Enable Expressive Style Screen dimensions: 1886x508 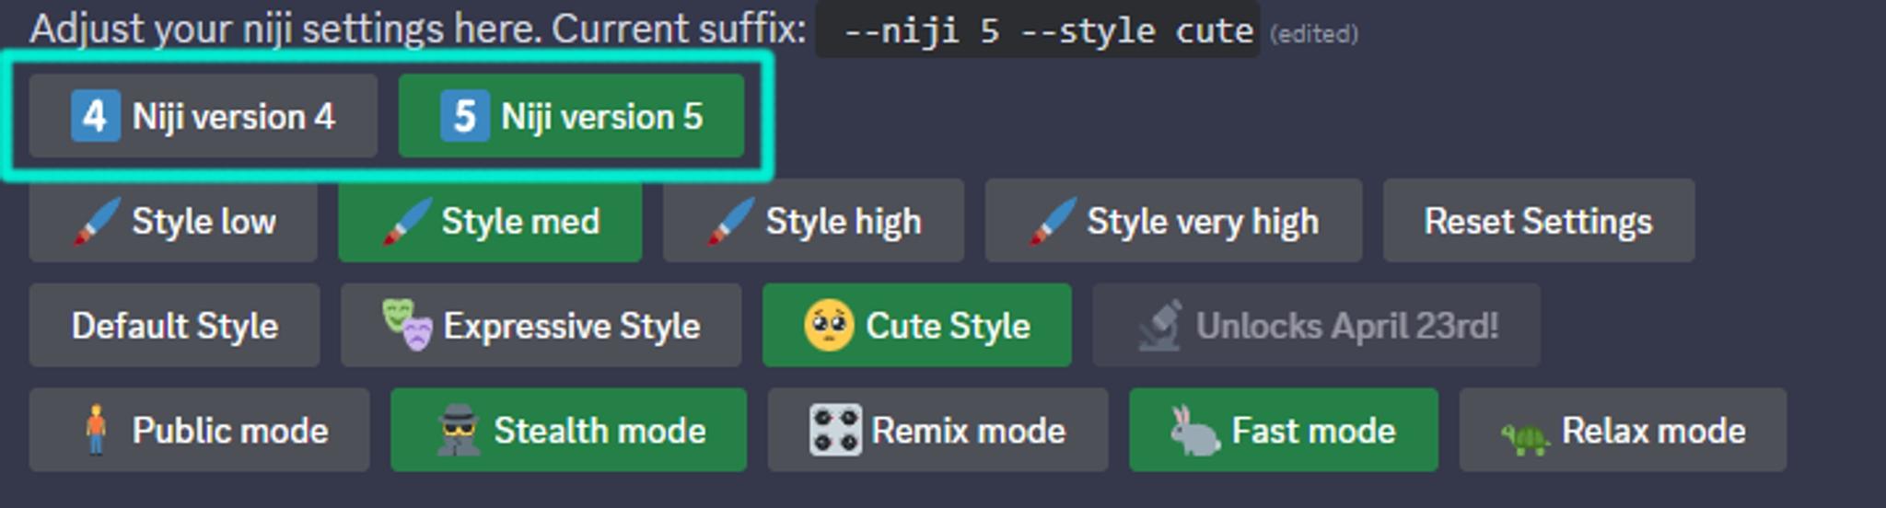pyautogui.click(x=541, y=326)
